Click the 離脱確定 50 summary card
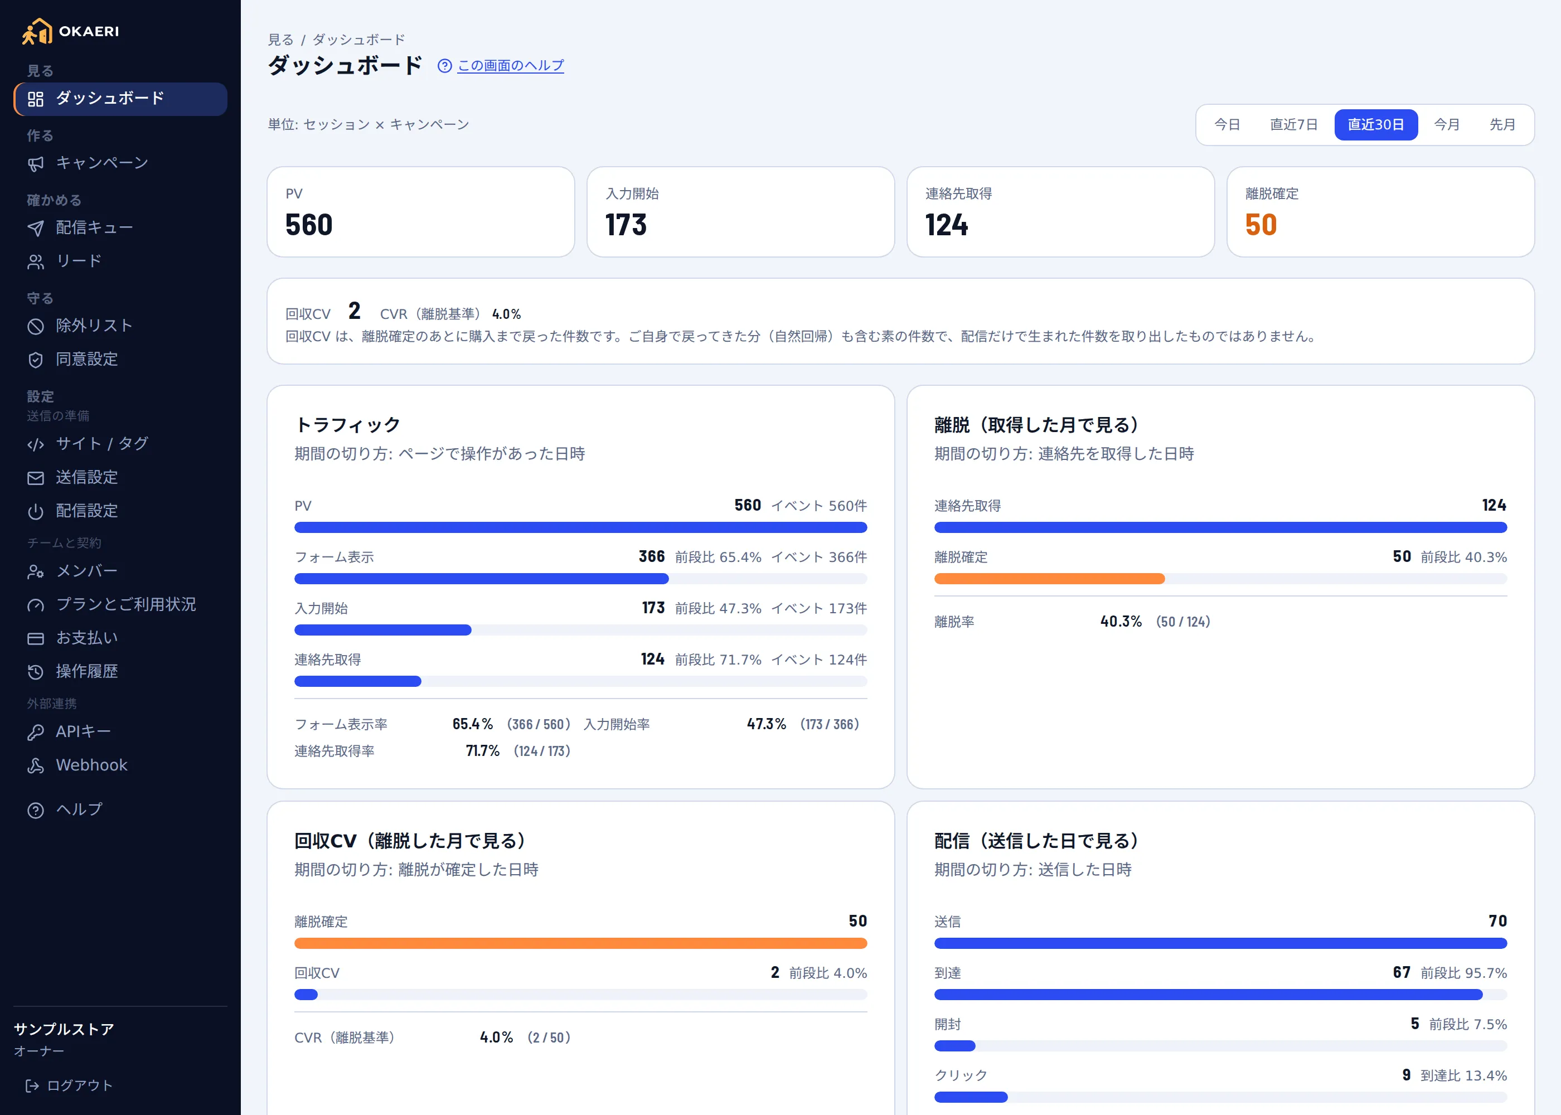 pos(1380,212)
